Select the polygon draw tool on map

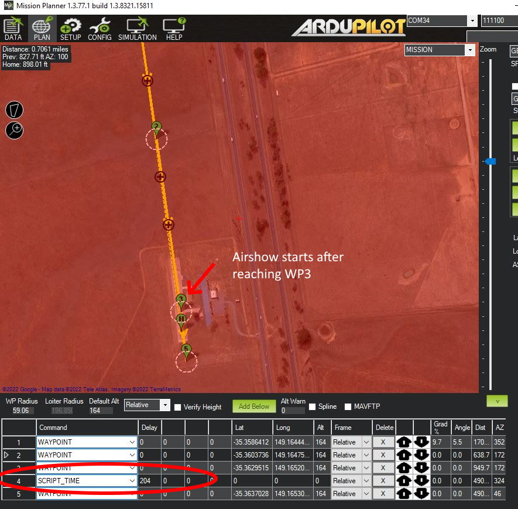(x=15, y=110)
